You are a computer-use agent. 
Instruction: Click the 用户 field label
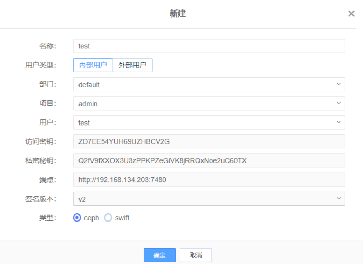48,122
